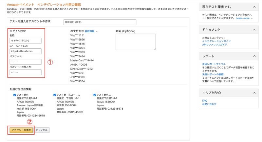Select the JCB****0000 payment entry
Viewport: 262px width, 142px height.
(77, 77)
